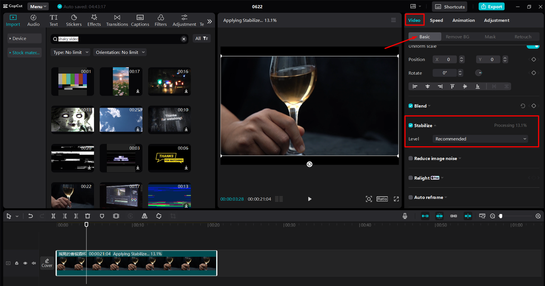Open the Audio media tab
The width and height of the screenshot is (545, 286).
(x=34, y=20)
